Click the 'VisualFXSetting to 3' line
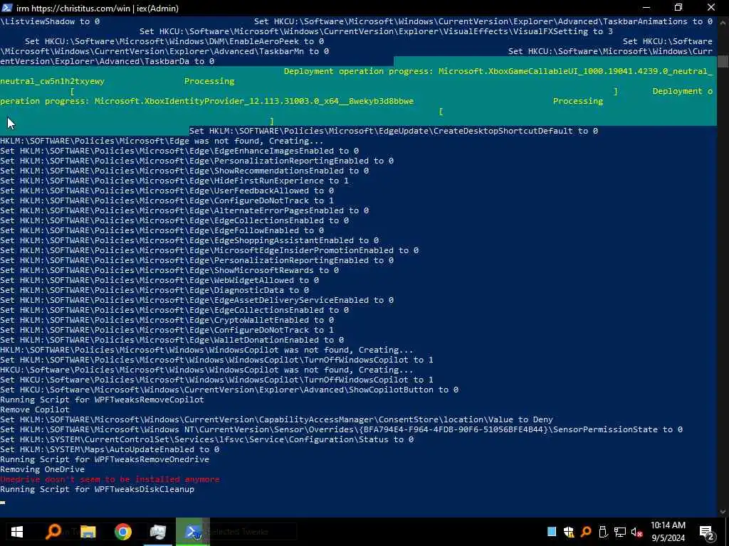 (376, 31)
